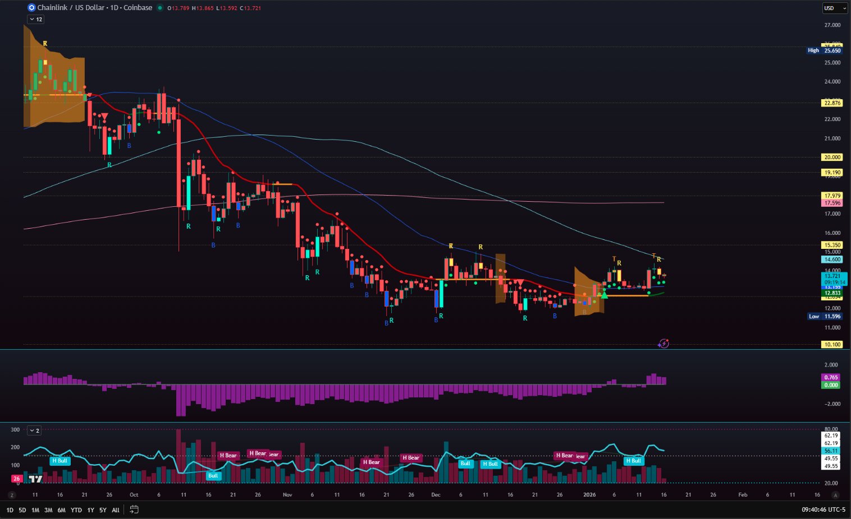Click the green up-triangle signal marker
The width and height of the screenshot is (851, 519).
(604, 295)
